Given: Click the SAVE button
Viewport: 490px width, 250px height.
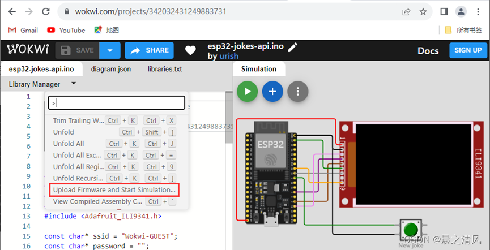Looking at the screenshot, I should [77, 50].
